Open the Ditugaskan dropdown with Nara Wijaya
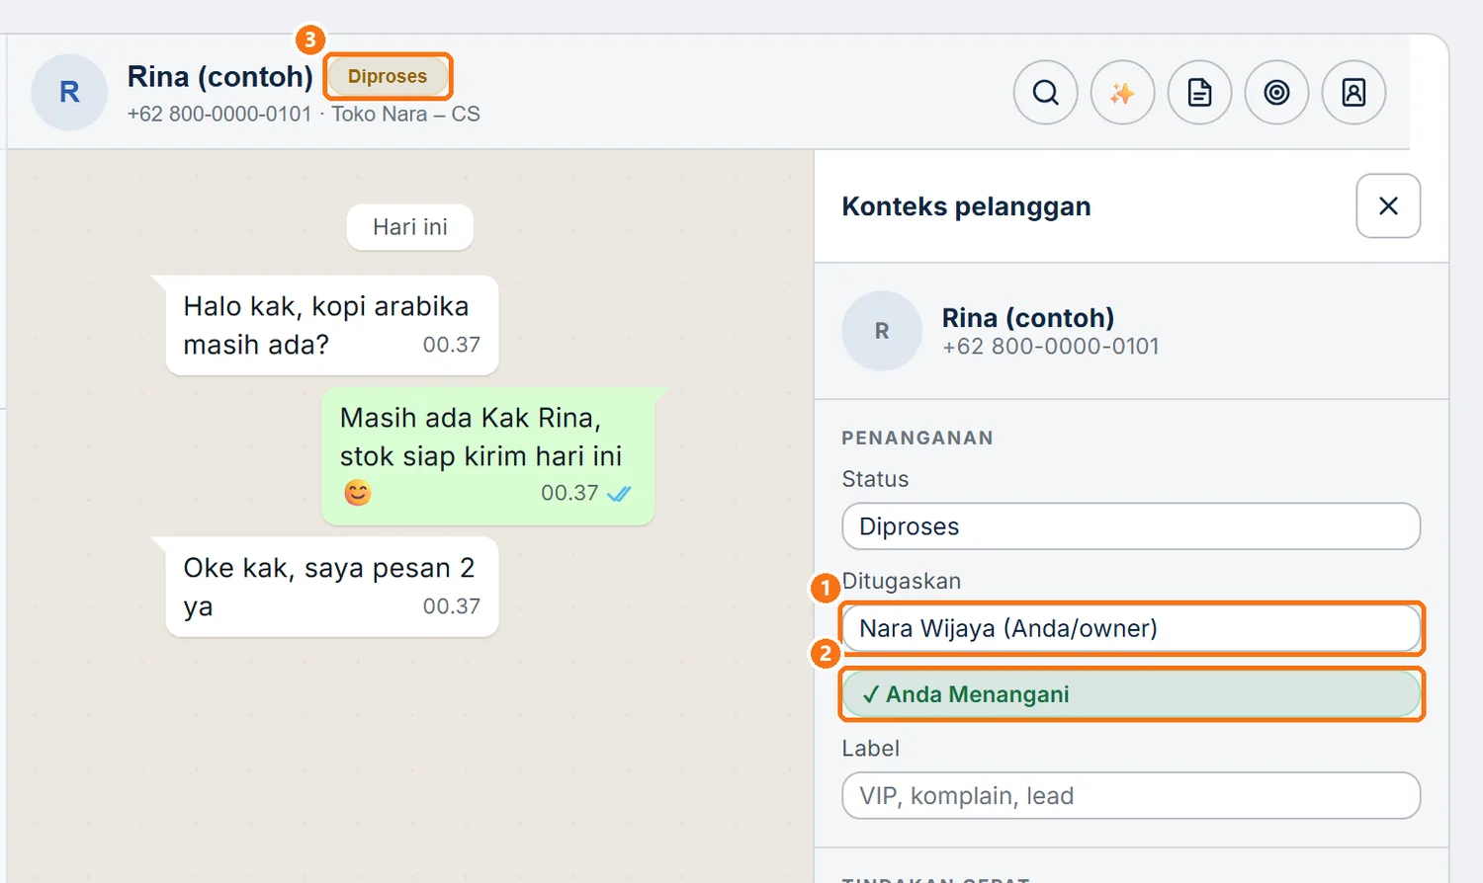The width and height of the screenshot is (1483, 883). [x=1131, y=628]
